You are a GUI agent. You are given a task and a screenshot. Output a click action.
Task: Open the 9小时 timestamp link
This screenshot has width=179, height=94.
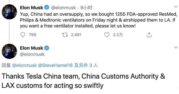pos(86,8)
